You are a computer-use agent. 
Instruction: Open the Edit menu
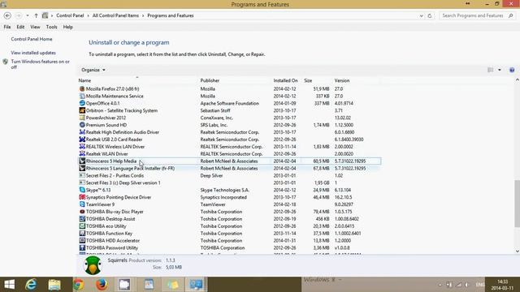[20, 27]
